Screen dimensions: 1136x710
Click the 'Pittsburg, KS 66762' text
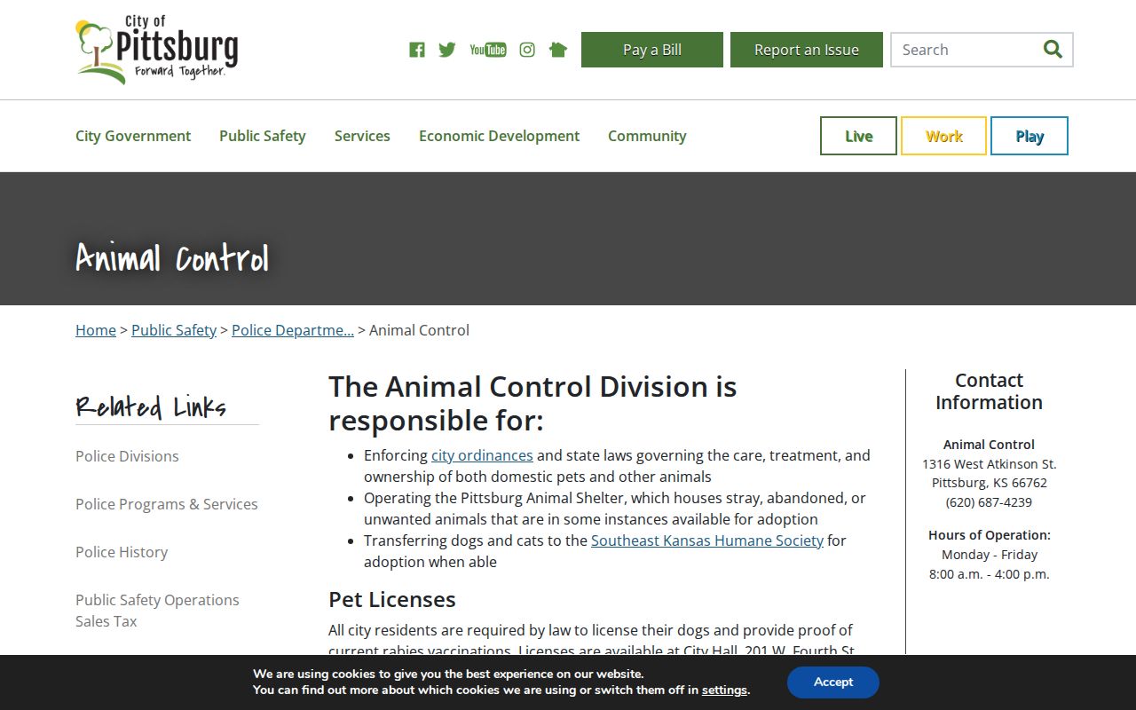tap(990, 484)
